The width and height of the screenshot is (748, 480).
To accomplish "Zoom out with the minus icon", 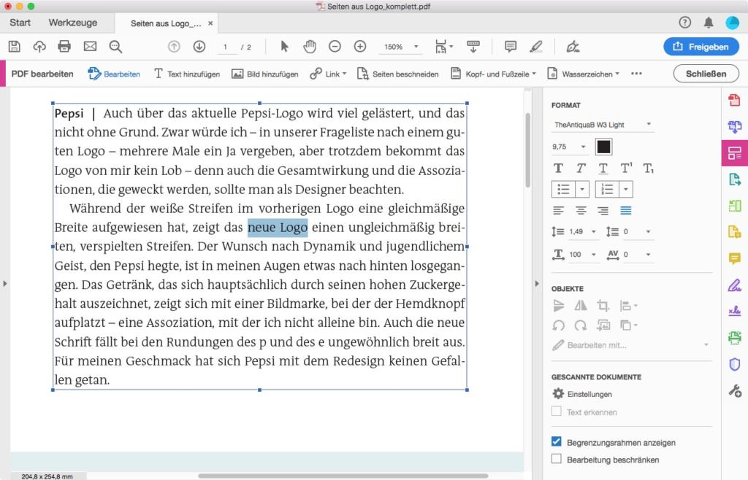I will click(x=335, y=47).
